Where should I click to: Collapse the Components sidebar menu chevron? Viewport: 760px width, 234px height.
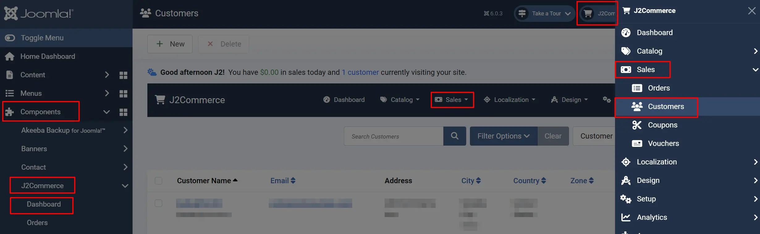click(x=107, y=112)
